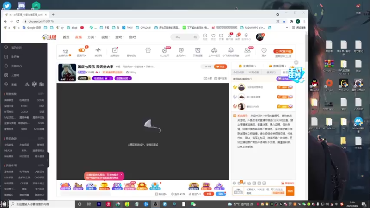This screenshot has width=370, height=208.
Task: Expand the 主播投稿 arrow link
Action: click(247, 66)
